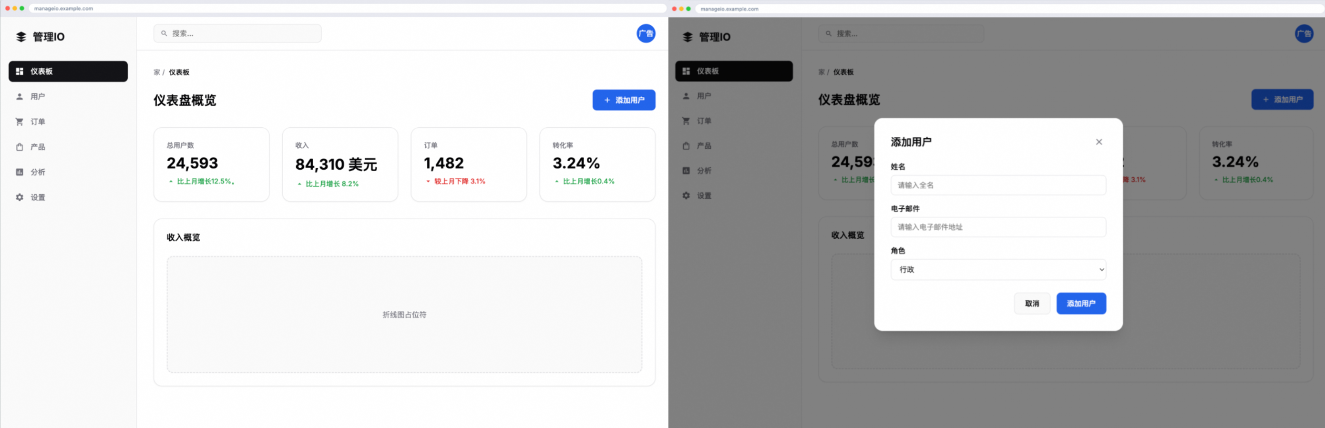
Task: Open 设置 menu item in left window
Action: (x=68, y=197)
